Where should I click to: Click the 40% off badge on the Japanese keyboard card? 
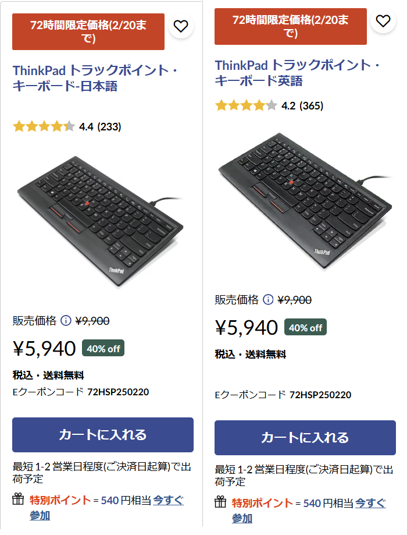coord(102,348)
